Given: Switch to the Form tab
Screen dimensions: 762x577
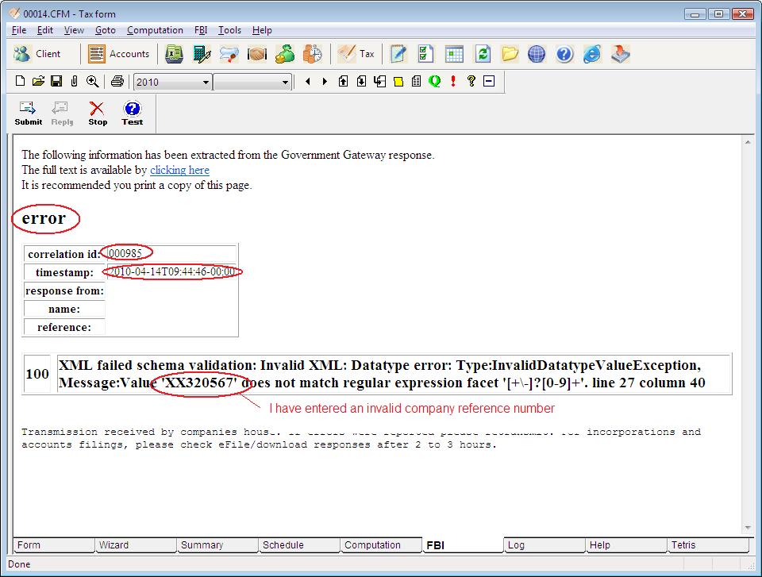Looking at the screenshot, I should (x=53, y=545).
